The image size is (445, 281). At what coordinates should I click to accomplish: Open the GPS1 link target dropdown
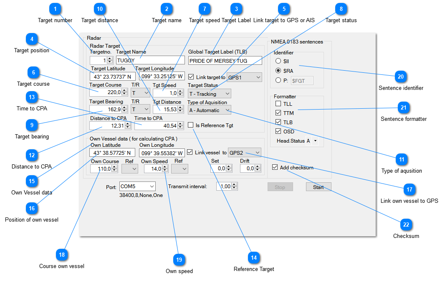[x=244, y=77]
